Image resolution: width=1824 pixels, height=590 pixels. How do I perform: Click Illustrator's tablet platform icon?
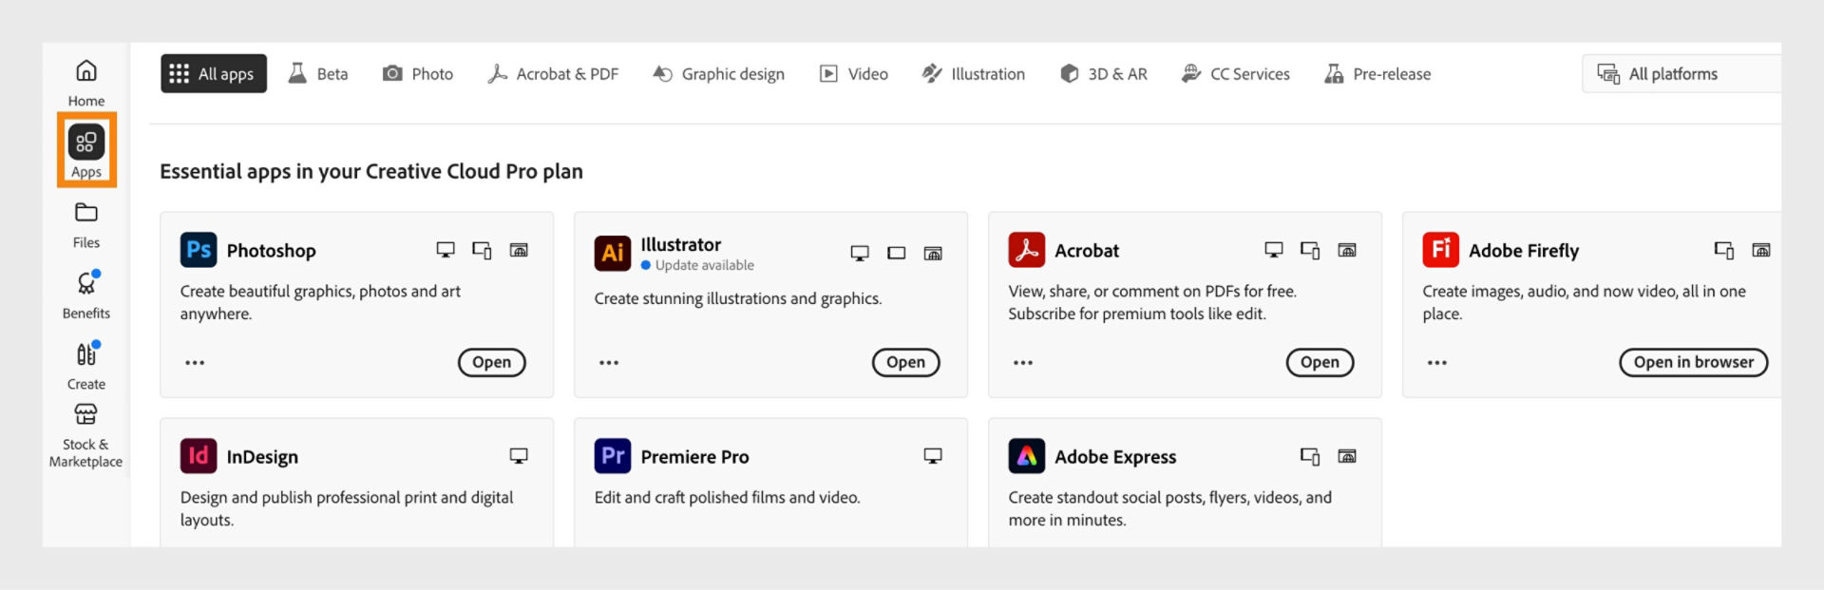coord(897,253)
